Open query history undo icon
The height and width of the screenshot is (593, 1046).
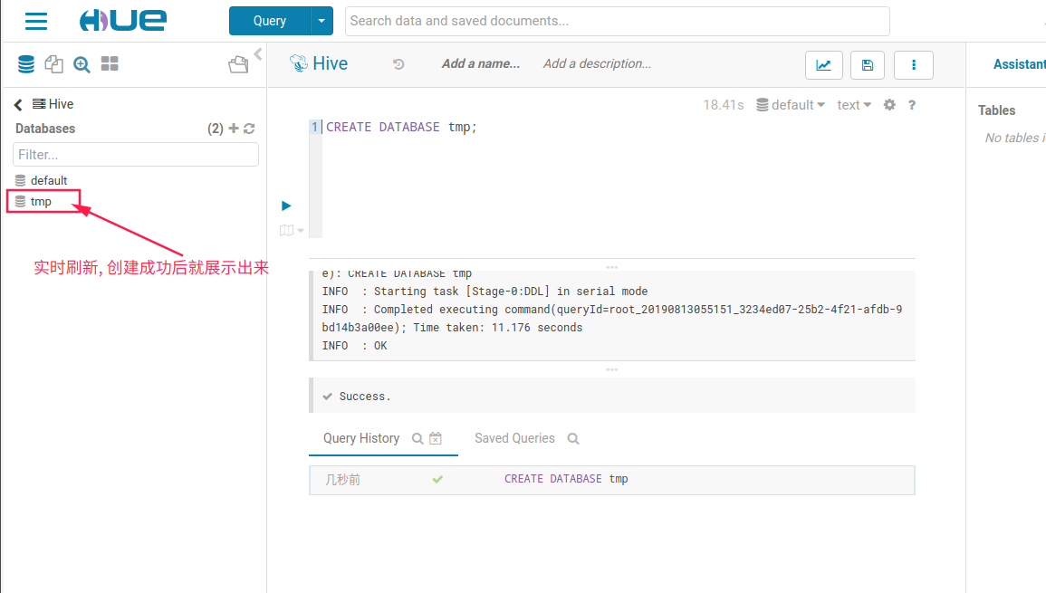tap(398, 64)
